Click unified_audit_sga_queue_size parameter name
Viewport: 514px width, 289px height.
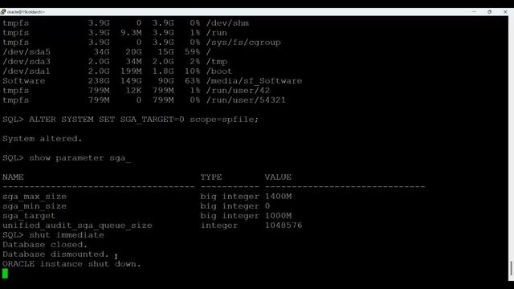coord(77,226)
